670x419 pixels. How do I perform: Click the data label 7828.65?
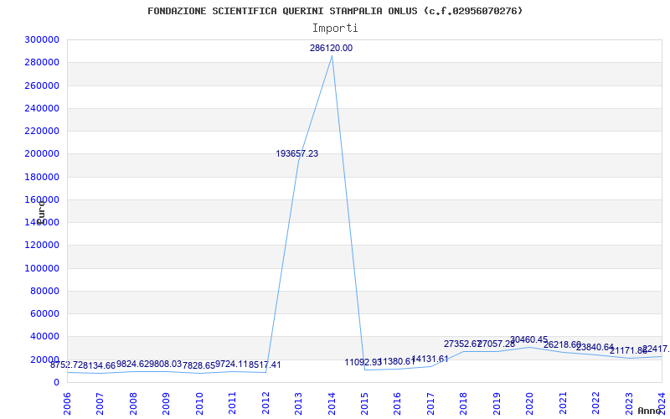[x=198, y=366]
